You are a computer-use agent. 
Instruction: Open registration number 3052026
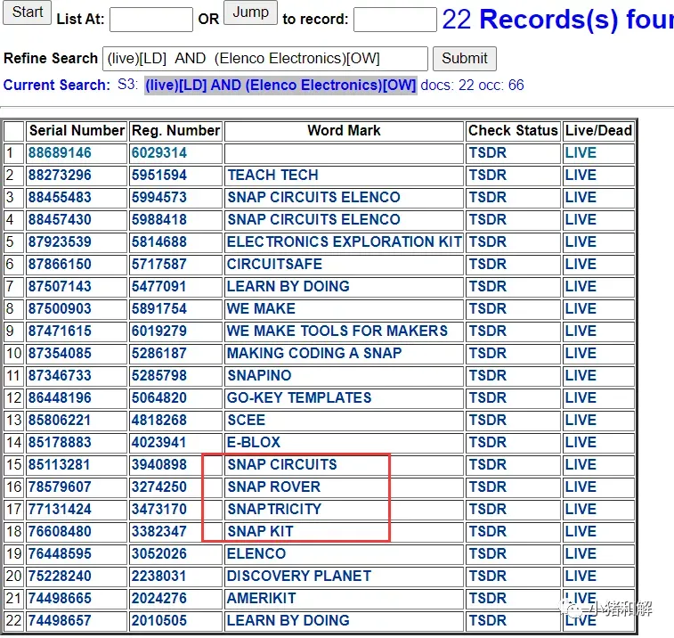159,553
